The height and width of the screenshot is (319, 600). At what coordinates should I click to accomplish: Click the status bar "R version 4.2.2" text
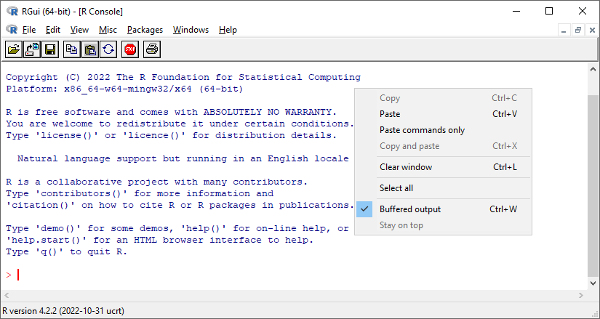[63, 311]
